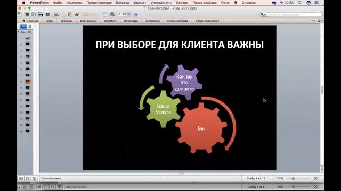Open the Формат menu
Screen dimensions: 341x191
point(140,3)
